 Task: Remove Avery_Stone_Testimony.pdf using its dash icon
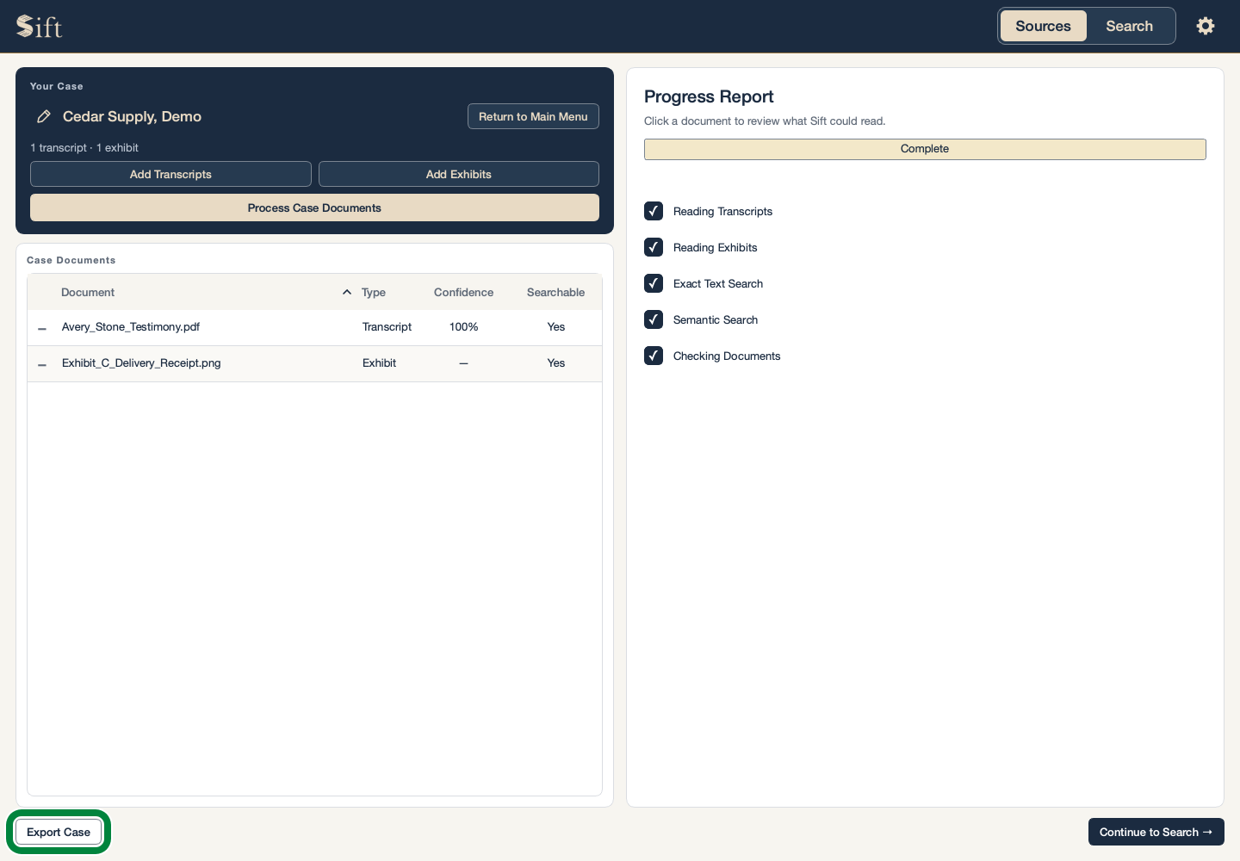[x=42, y=328]
